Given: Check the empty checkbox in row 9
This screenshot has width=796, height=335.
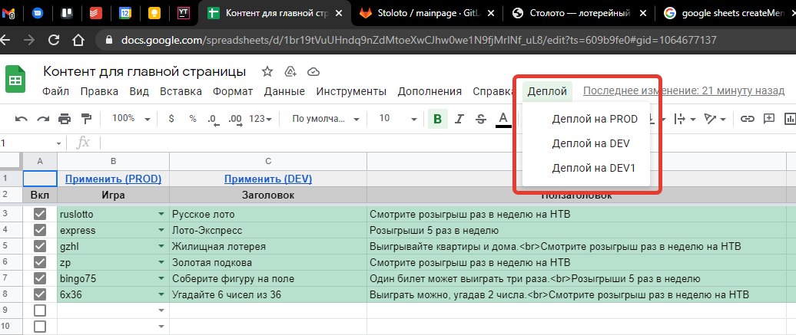Looking at the screenshot, I should 40,310.
